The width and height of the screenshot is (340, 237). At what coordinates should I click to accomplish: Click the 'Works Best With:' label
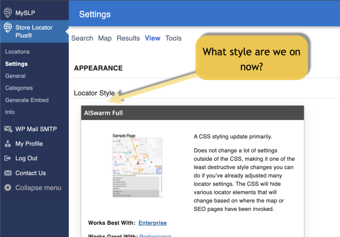112,223
